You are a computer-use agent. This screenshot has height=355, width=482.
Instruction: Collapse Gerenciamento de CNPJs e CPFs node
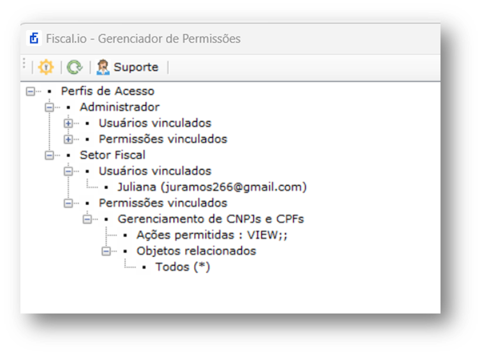point(87,219)
